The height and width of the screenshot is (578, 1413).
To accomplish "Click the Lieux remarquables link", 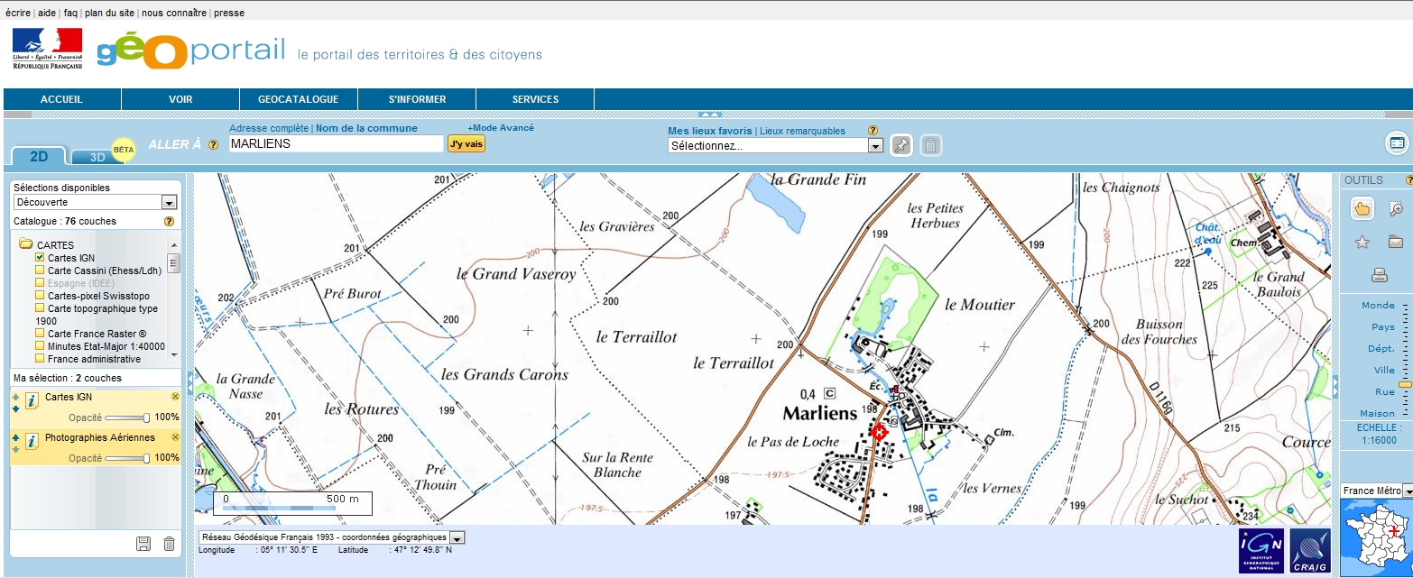I will (803, 131).
